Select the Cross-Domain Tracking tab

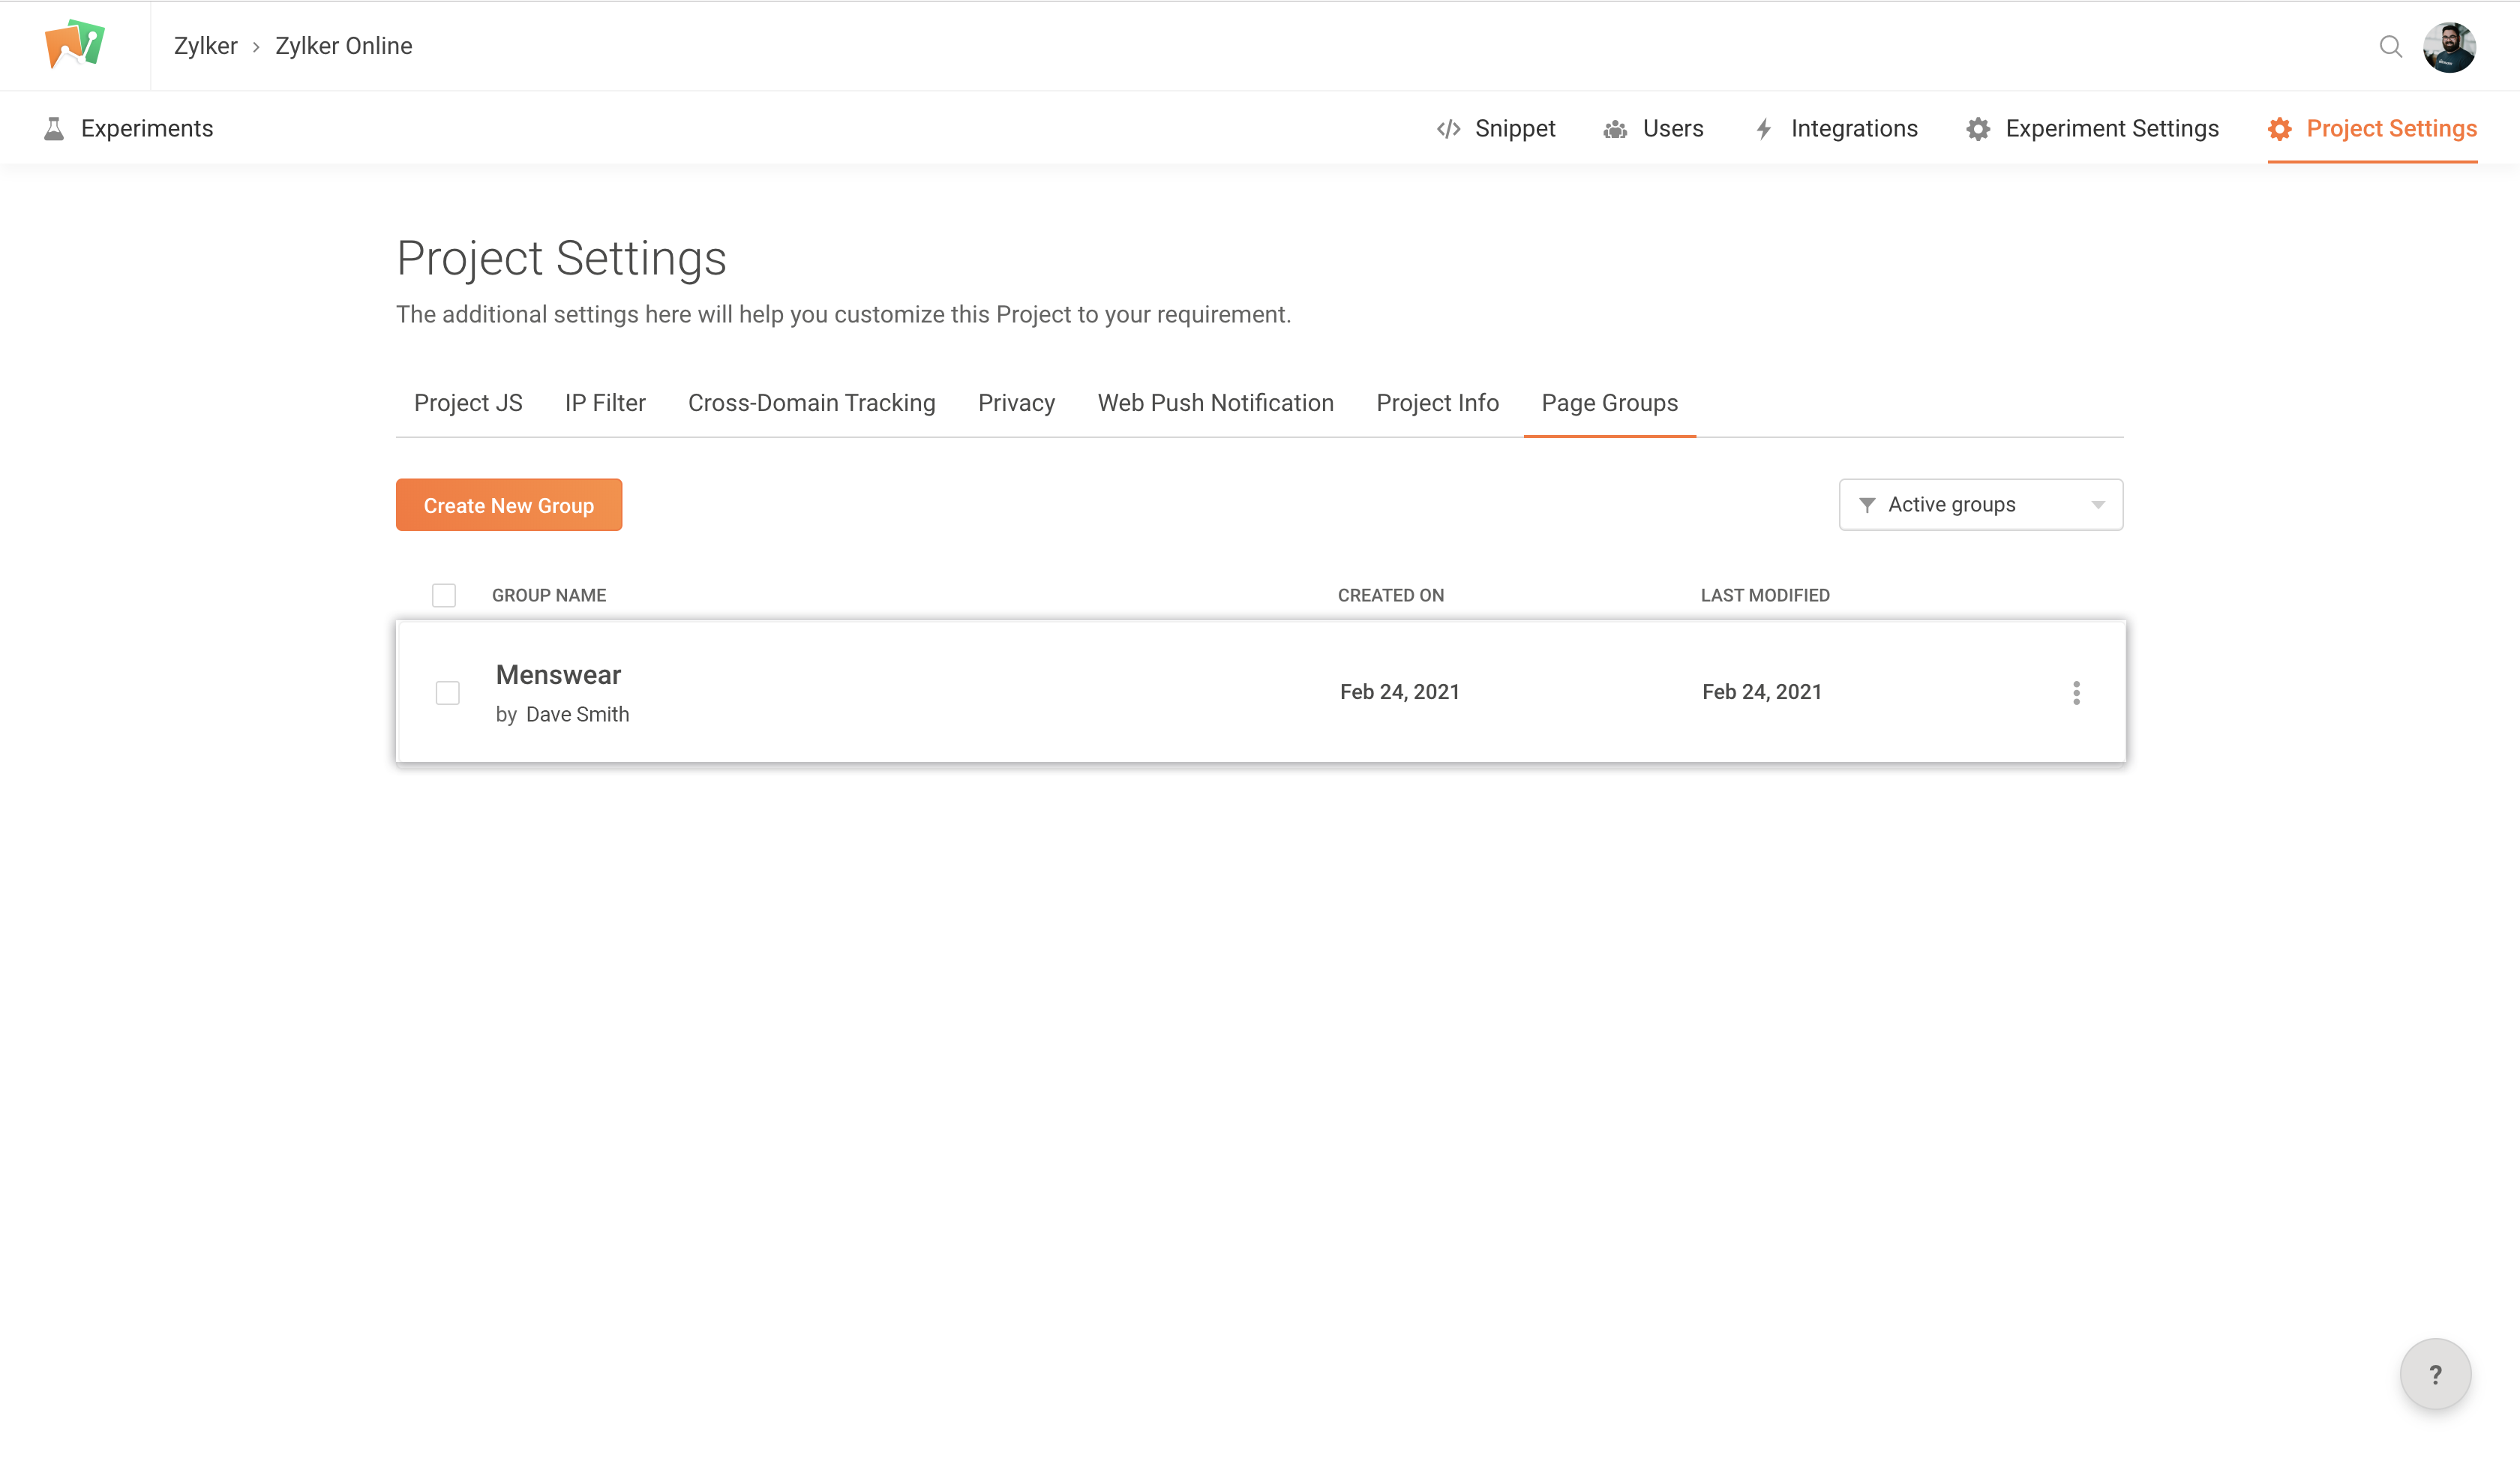point(811,403)
